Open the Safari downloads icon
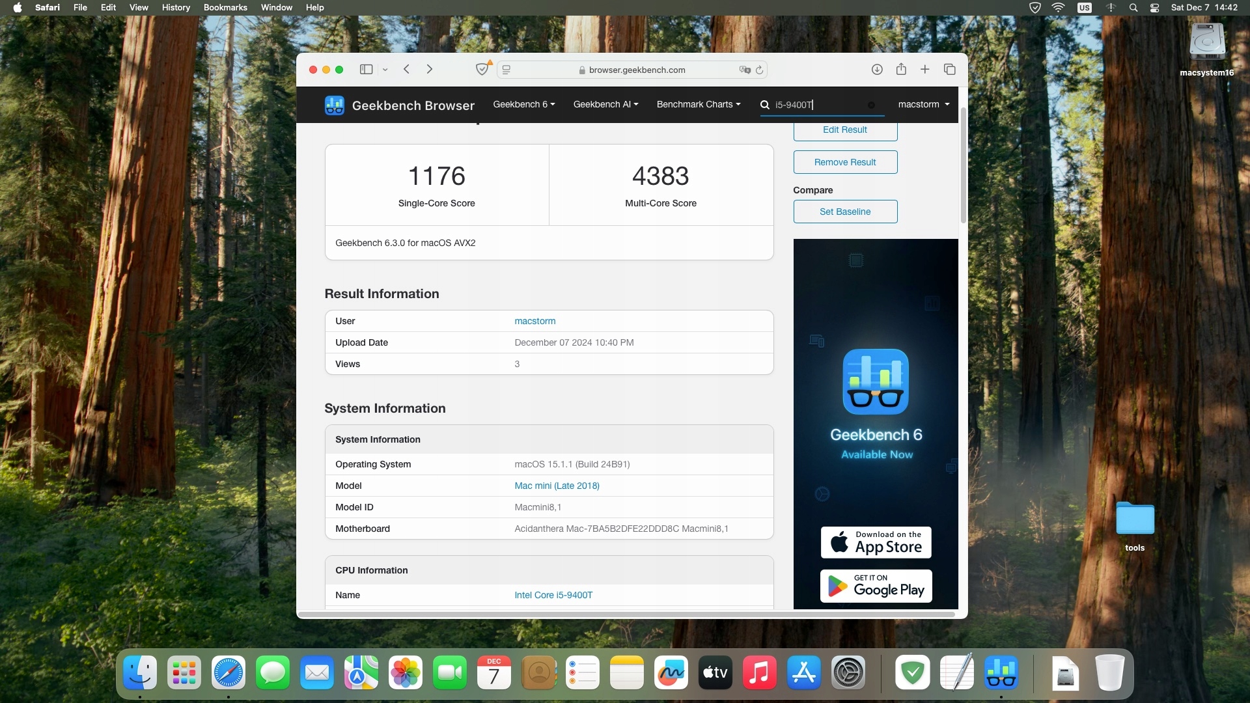The image size is (1250, 703). [877, 70]
